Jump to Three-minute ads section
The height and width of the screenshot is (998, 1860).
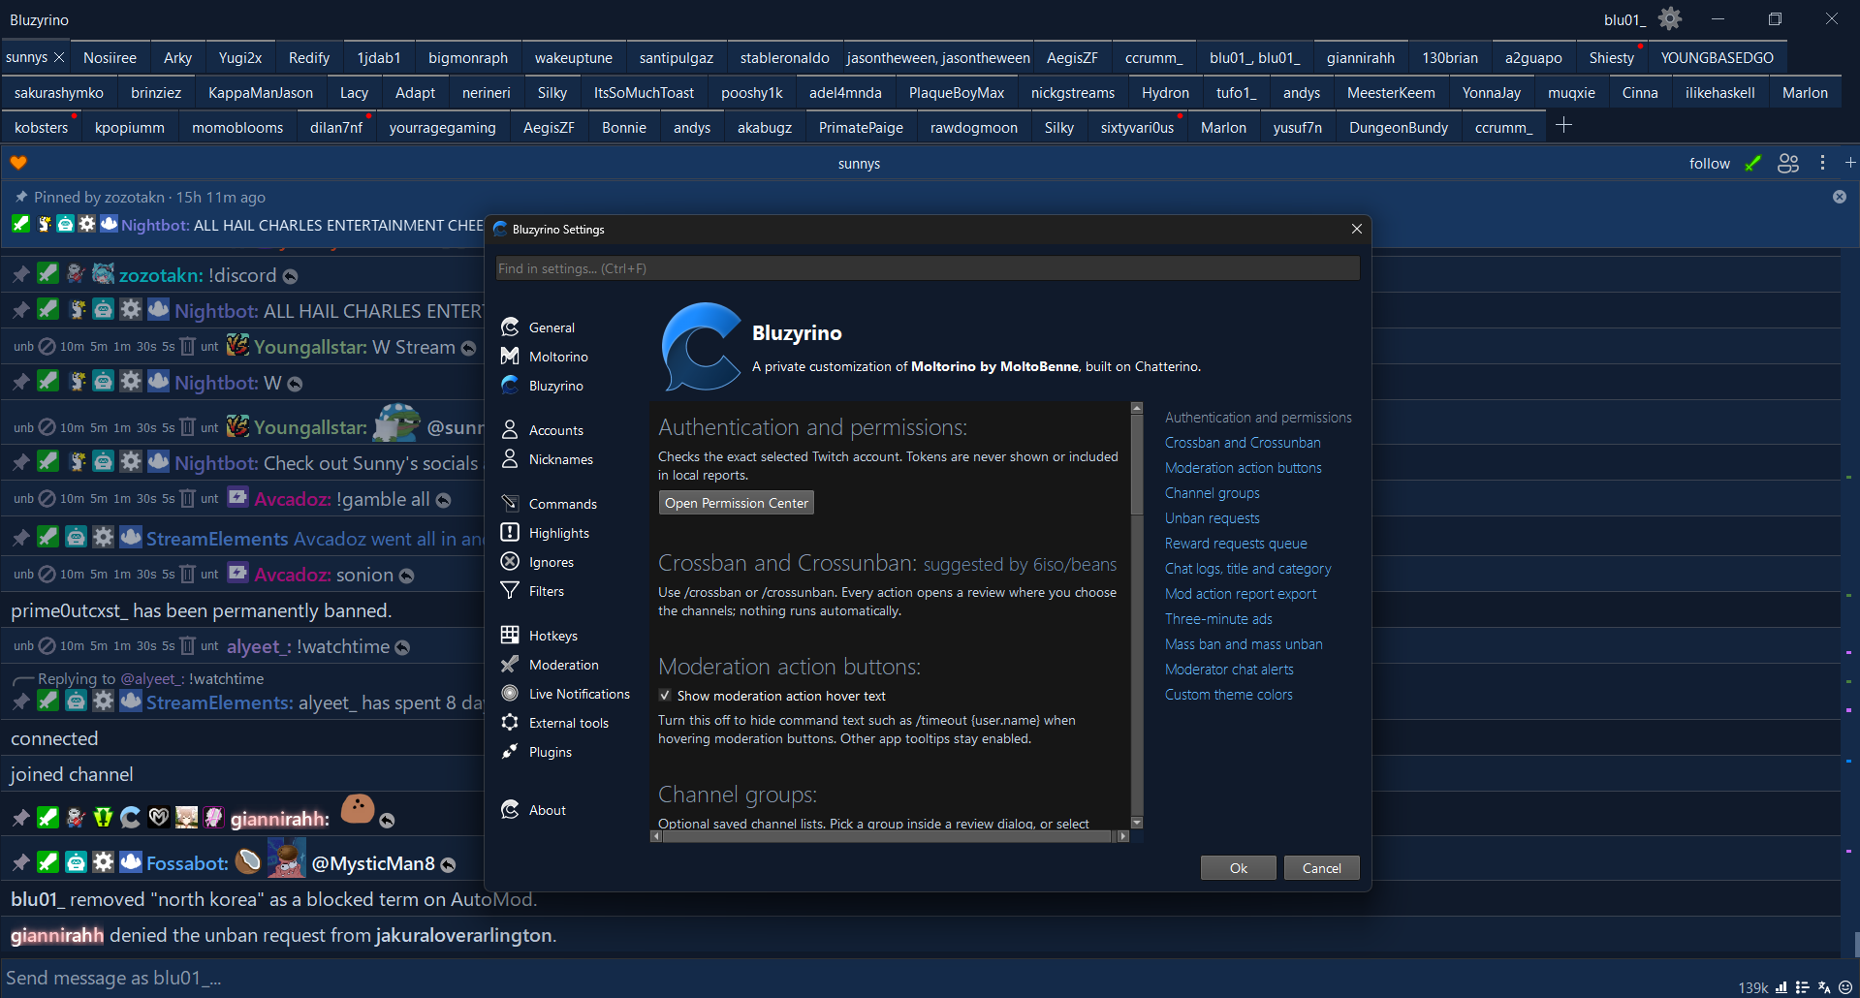point(1218,619)
